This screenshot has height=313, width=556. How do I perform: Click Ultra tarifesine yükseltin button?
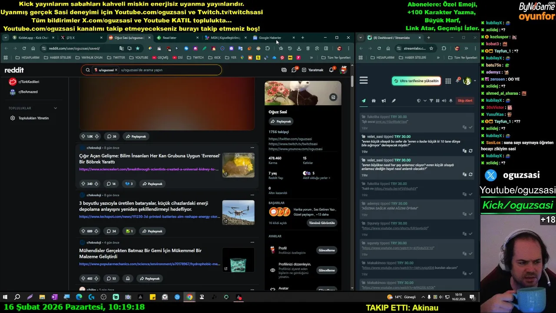[x=416, y=81]
